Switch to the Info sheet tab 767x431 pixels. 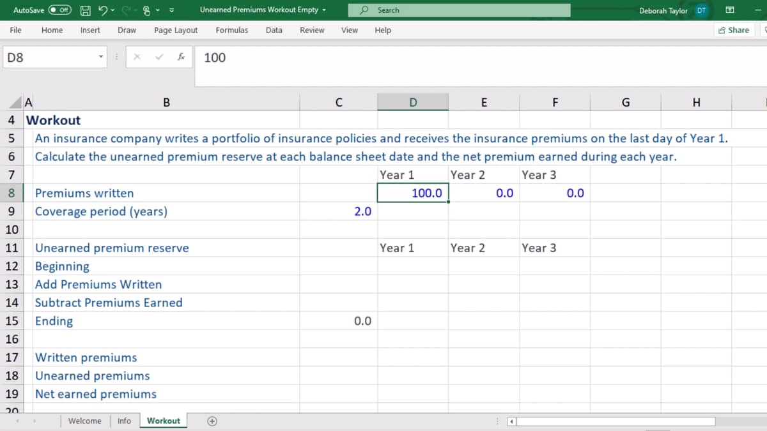click(124, 421)
